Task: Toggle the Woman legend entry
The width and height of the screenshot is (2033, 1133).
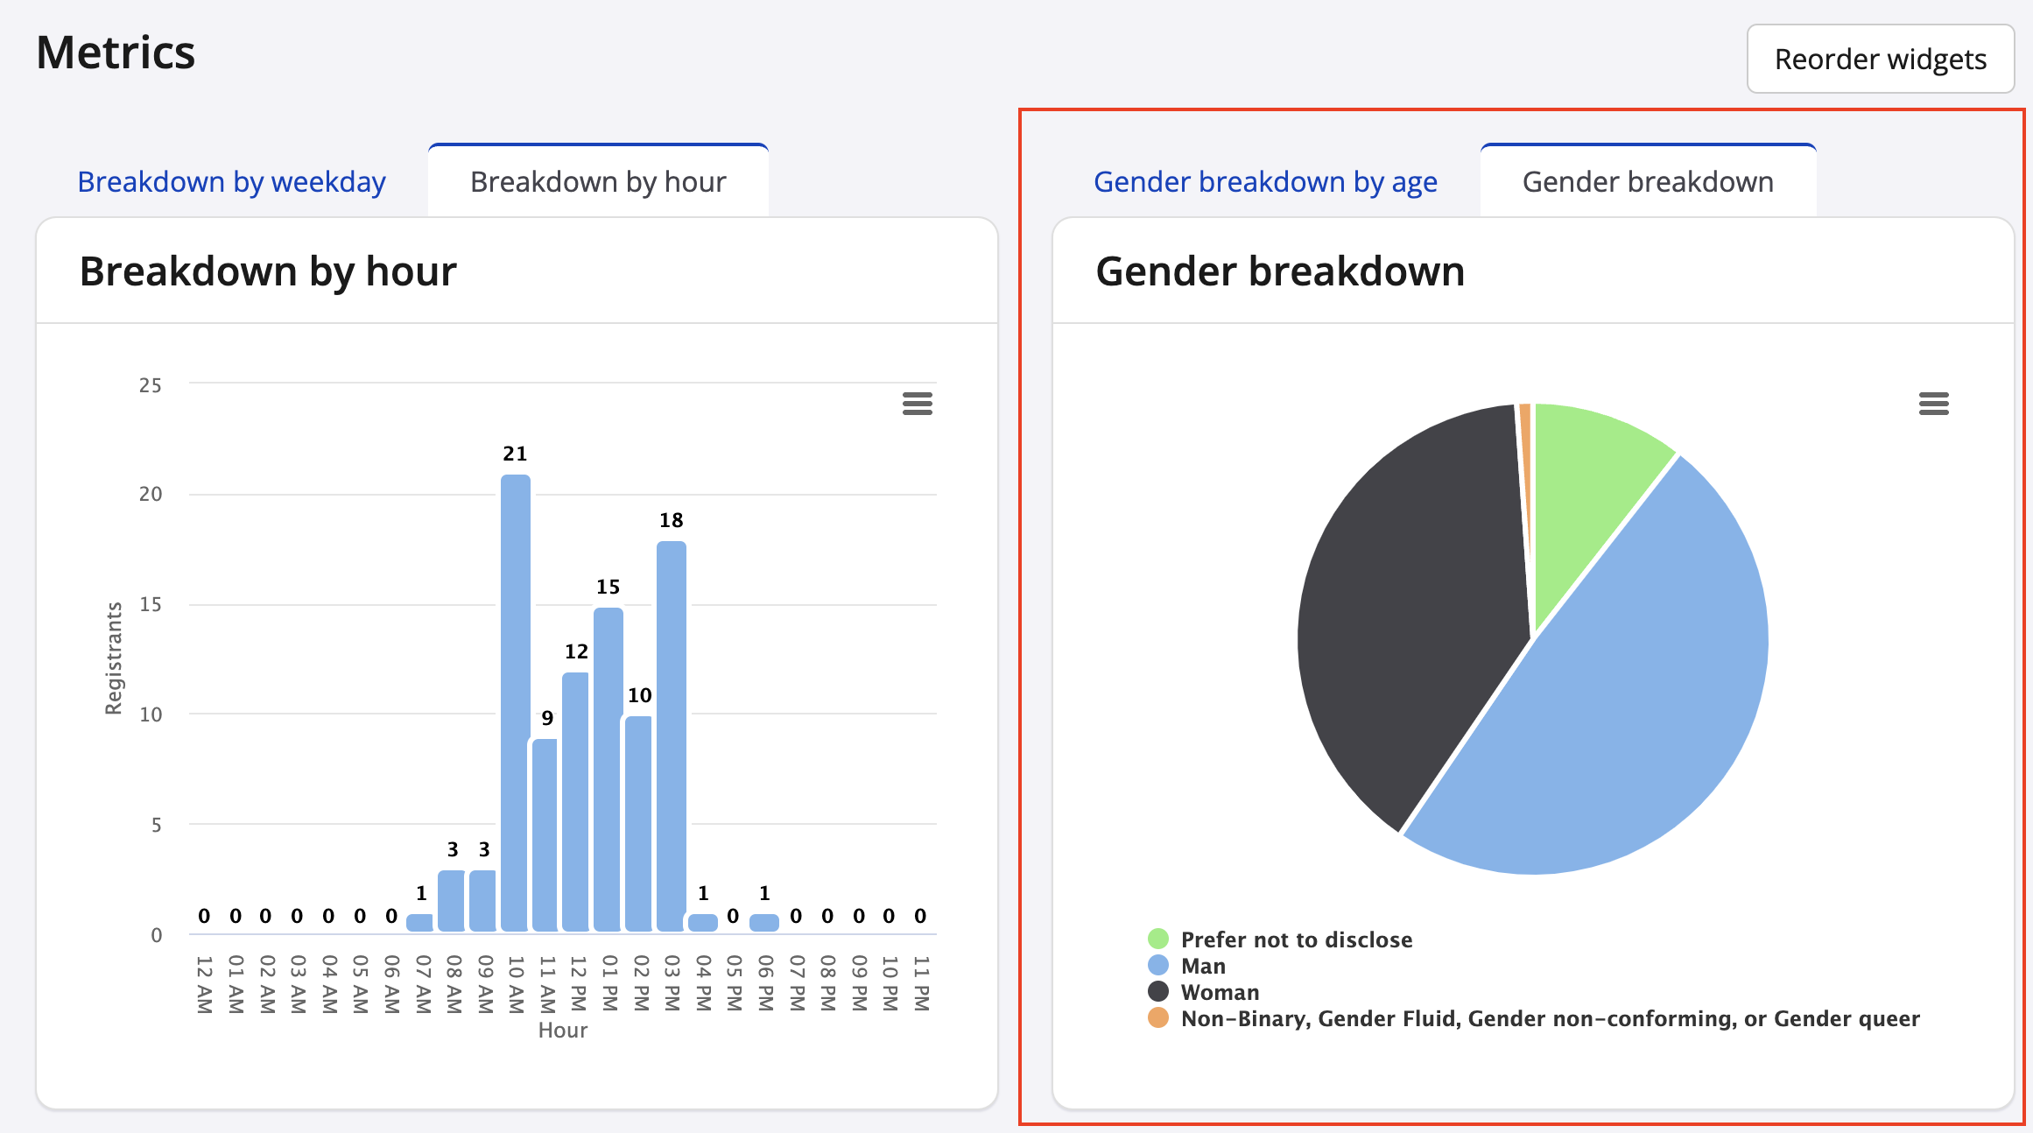Action: (1220, 992)
